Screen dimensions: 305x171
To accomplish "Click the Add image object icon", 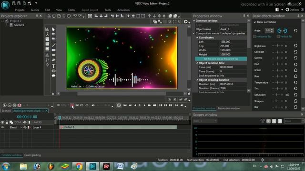I will pos(47,39).
